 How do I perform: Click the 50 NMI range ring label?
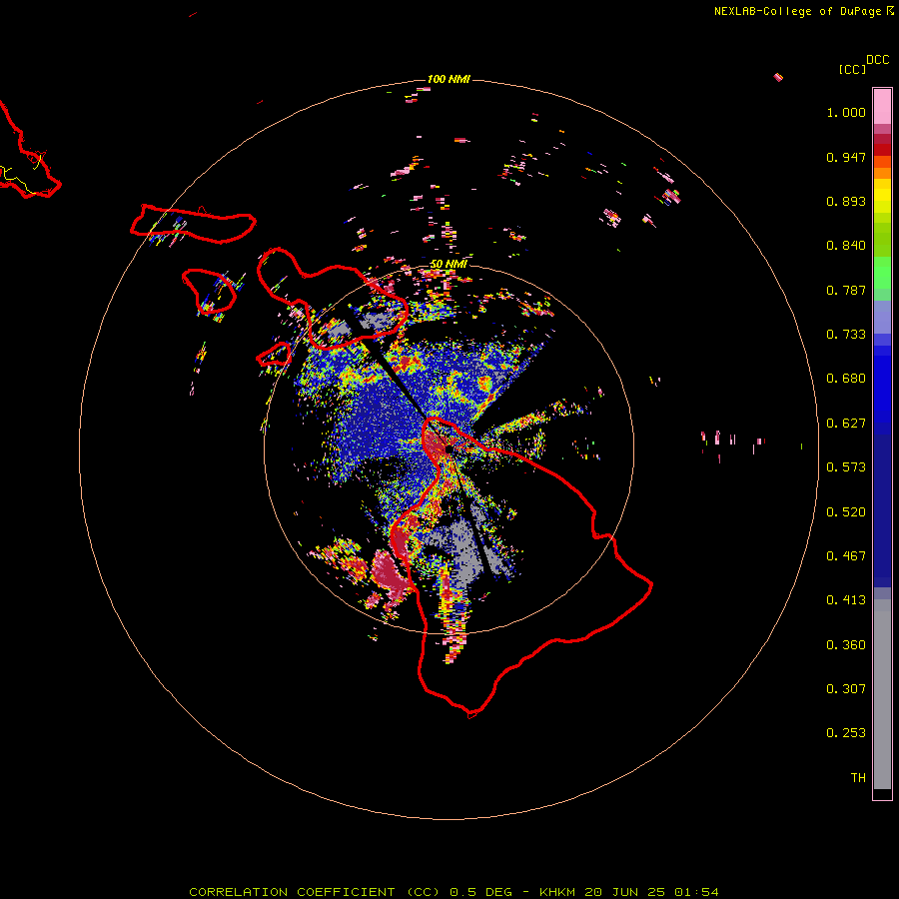(x=449, y=264)
